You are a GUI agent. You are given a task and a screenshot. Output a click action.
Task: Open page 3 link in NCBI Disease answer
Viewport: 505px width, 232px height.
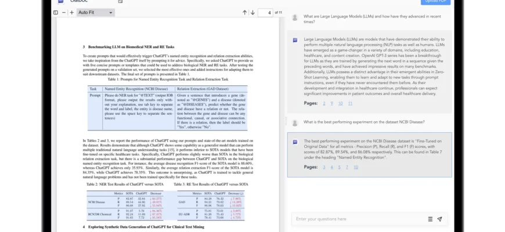tap(324, 167)
